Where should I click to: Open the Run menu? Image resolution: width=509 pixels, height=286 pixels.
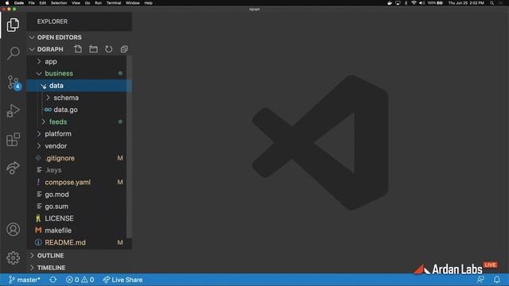[98, 3]
